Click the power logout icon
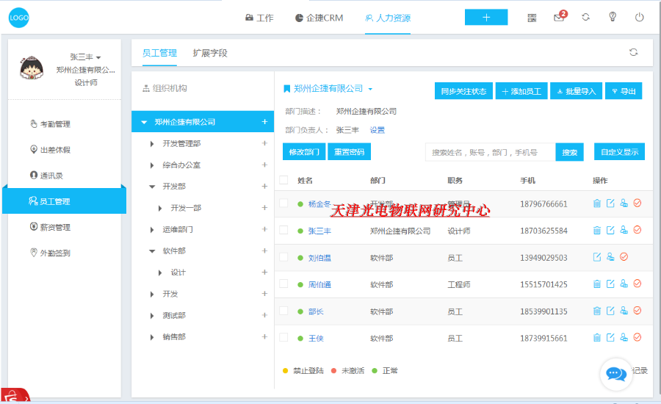Viewport: 661px width, 404px height. click(x=640, y=18)
